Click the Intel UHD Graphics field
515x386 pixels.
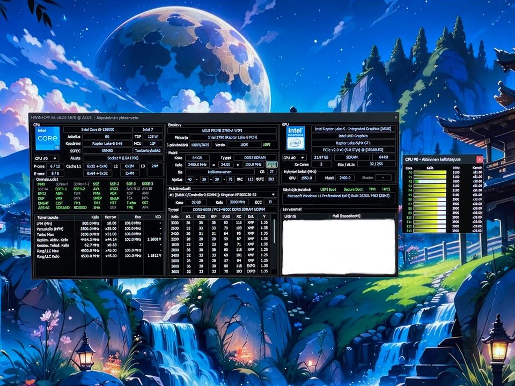354,136
